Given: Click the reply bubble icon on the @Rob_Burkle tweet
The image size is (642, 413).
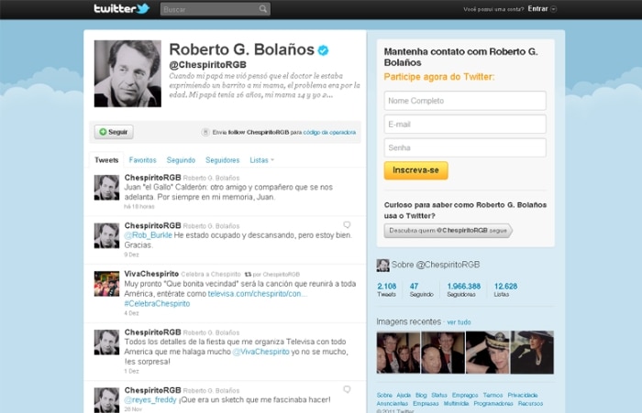Looking at the screenshot, I should click(347, 224).
